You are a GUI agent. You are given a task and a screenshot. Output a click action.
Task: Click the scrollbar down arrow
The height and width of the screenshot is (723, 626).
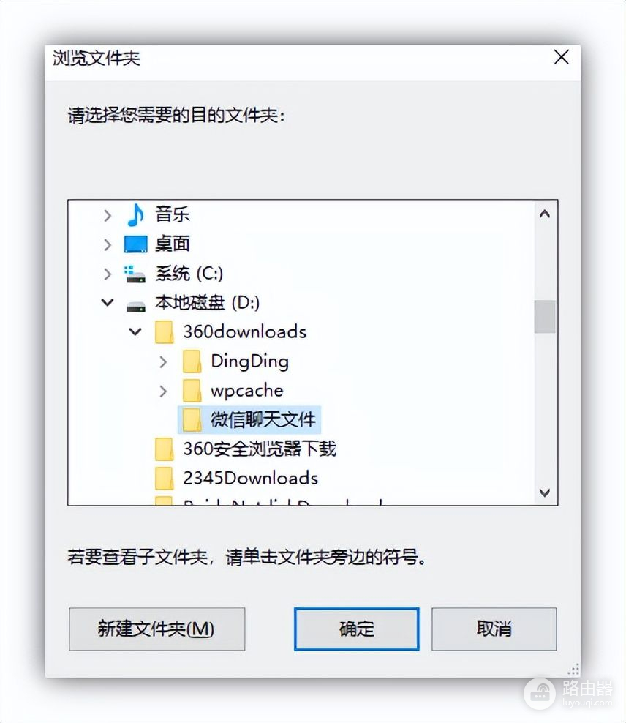pos(545,493)
